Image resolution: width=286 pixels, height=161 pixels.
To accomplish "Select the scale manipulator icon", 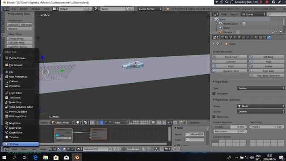I will pyautogui.click(x=110, y=123).
